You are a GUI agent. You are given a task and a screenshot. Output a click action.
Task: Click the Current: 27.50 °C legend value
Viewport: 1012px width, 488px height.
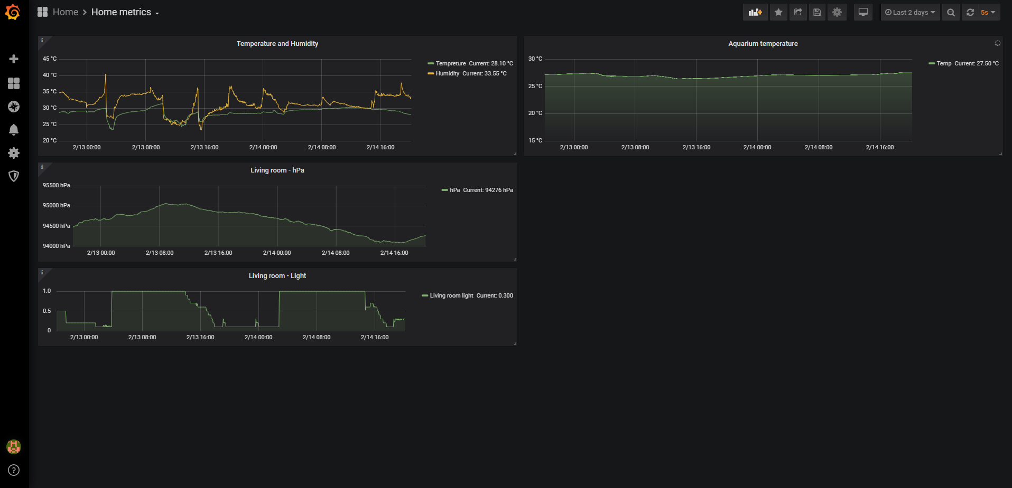pyautogui.click(x=977, y=63)
